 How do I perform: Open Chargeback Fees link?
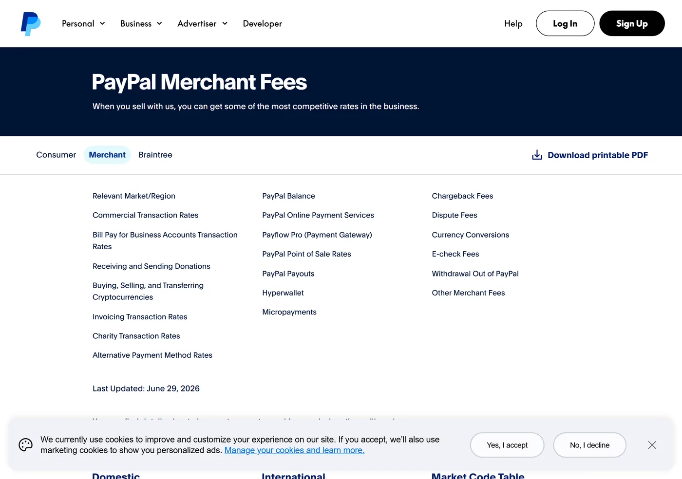pyautogui.click(x=462, y=196)
